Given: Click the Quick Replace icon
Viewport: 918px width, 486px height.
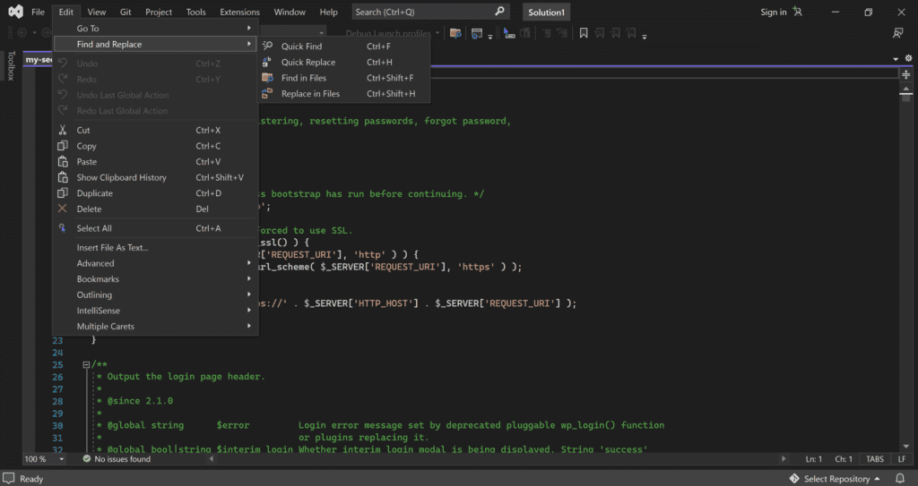Looking at the screenshot, I should click(x=267, y=62).
